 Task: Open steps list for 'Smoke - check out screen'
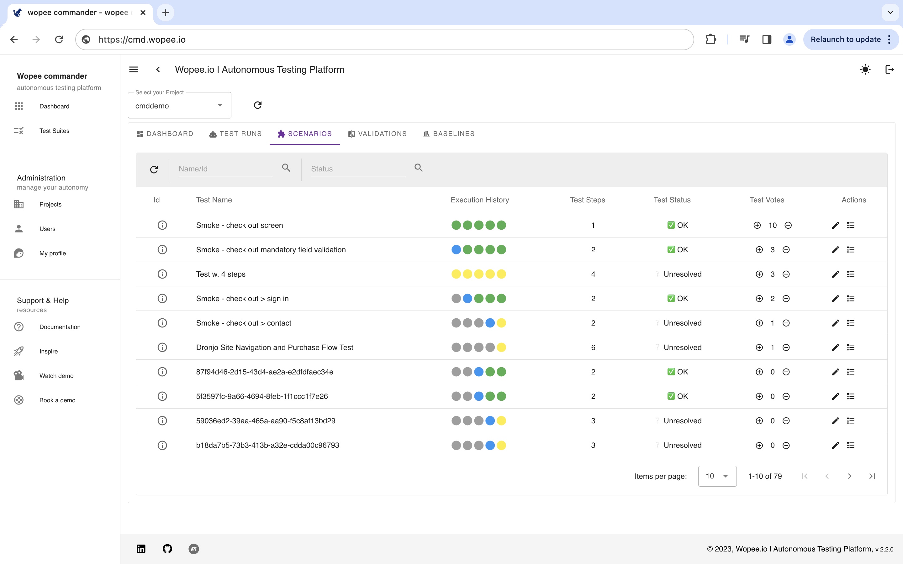tap(851, 225)
